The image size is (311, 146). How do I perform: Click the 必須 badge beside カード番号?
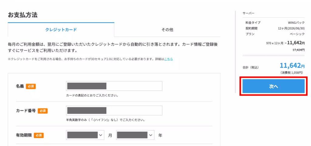tap(43, 111)
